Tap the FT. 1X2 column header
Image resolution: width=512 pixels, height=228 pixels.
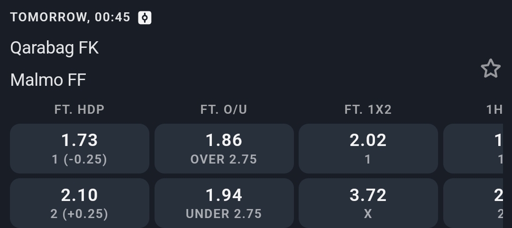368,109
